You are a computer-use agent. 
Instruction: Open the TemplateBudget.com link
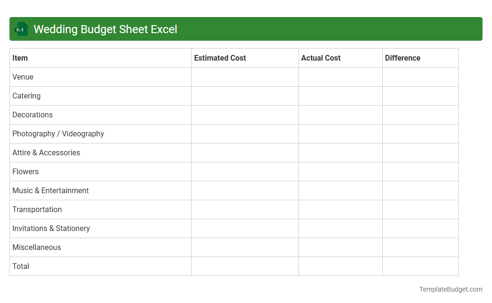coord(450,289)
